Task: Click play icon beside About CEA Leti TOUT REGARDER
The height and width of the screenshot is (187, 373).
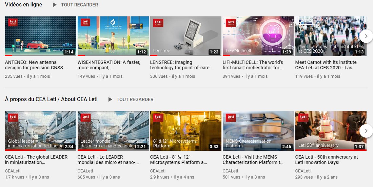Action: [x=110, y=99]
